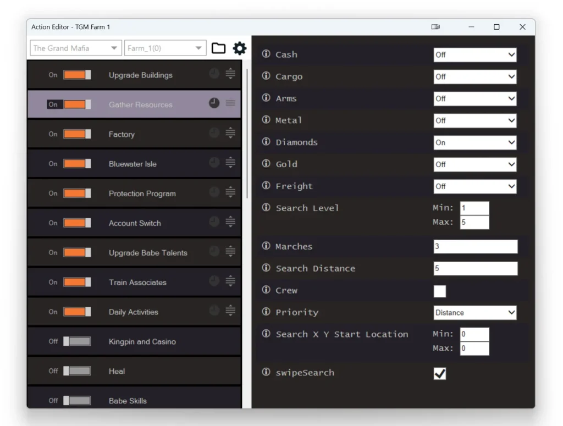The height and width of the screenshot is (426, 563).
Task: Click the clock icon on Account Switch
Action: [x=214, y=222]
